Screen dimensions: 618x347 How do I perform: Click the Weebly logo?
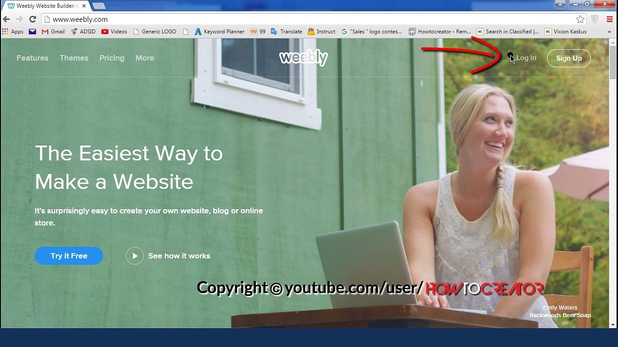coord(304,57)
